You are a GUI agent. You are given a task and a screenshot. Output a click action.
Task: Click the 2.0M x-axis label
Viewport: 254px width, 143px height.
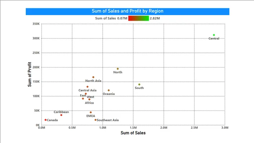point(164,128)
